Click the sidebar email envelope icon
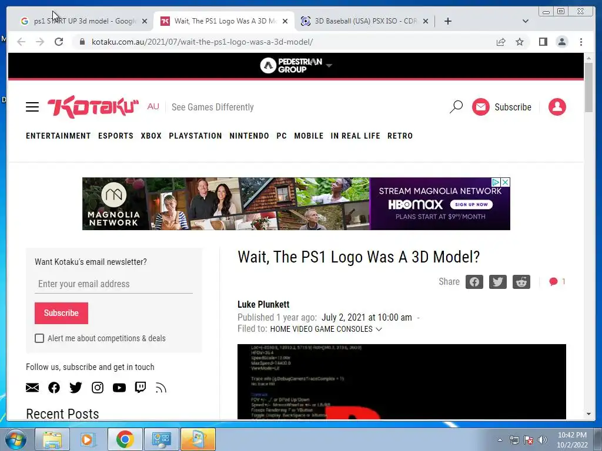Screen dimensions: 602x451 pos(32,388)
